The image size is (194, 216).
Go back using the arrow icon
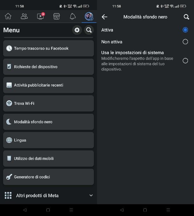click(104, 17)
